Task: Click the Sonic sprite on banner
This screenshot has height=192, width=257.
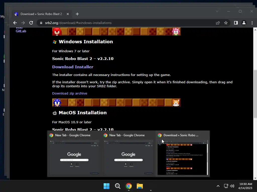Action: (57, 102)
